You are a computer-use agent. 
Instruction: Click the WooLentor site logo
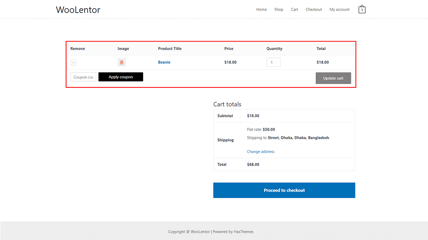(x=78, y=10)
